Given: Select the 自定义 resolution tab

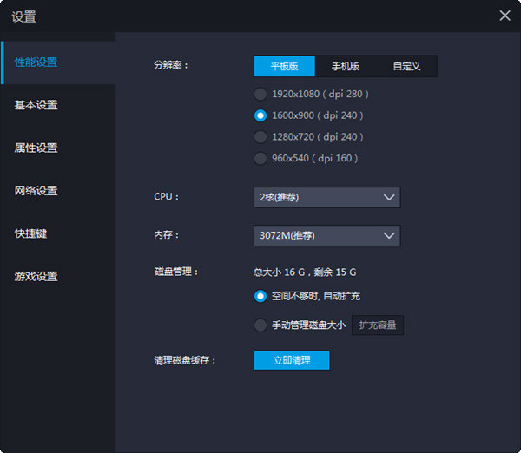Looking at the screenshot, I should click(406, 66).
